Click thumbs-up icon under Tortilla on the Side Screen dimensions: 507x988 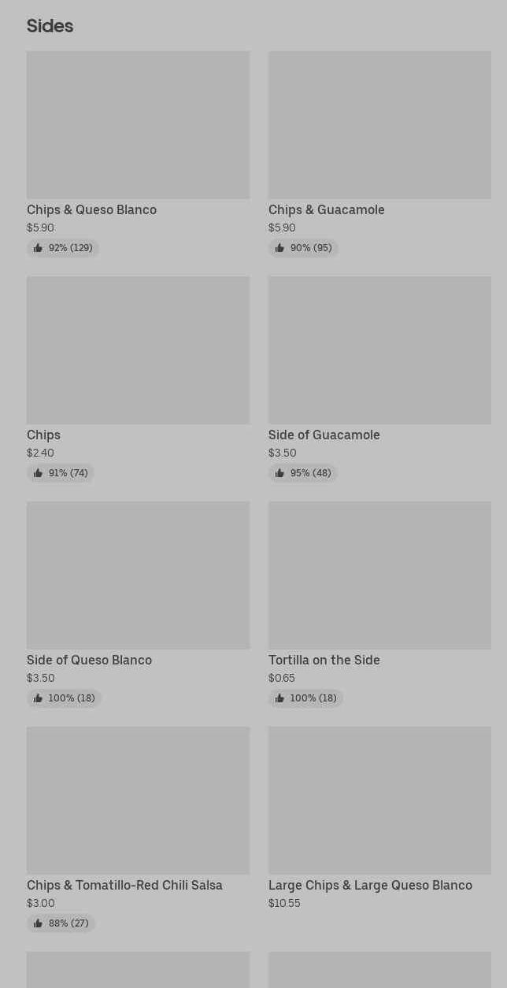coord(279,698)
